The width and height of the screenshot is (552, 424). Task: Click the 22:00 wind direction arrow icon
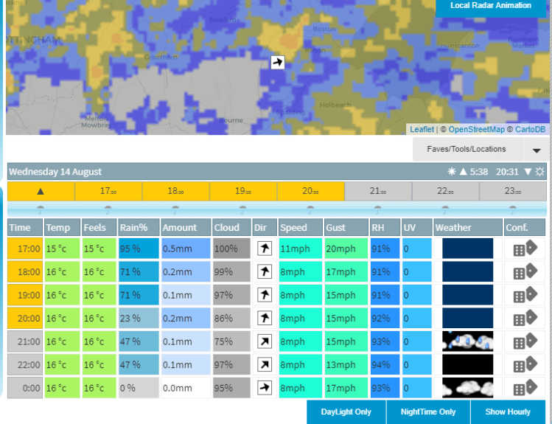265,365
